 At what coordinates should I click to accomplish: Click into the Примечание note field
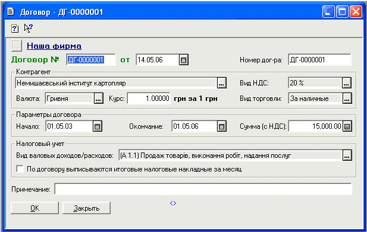point(203,189)
